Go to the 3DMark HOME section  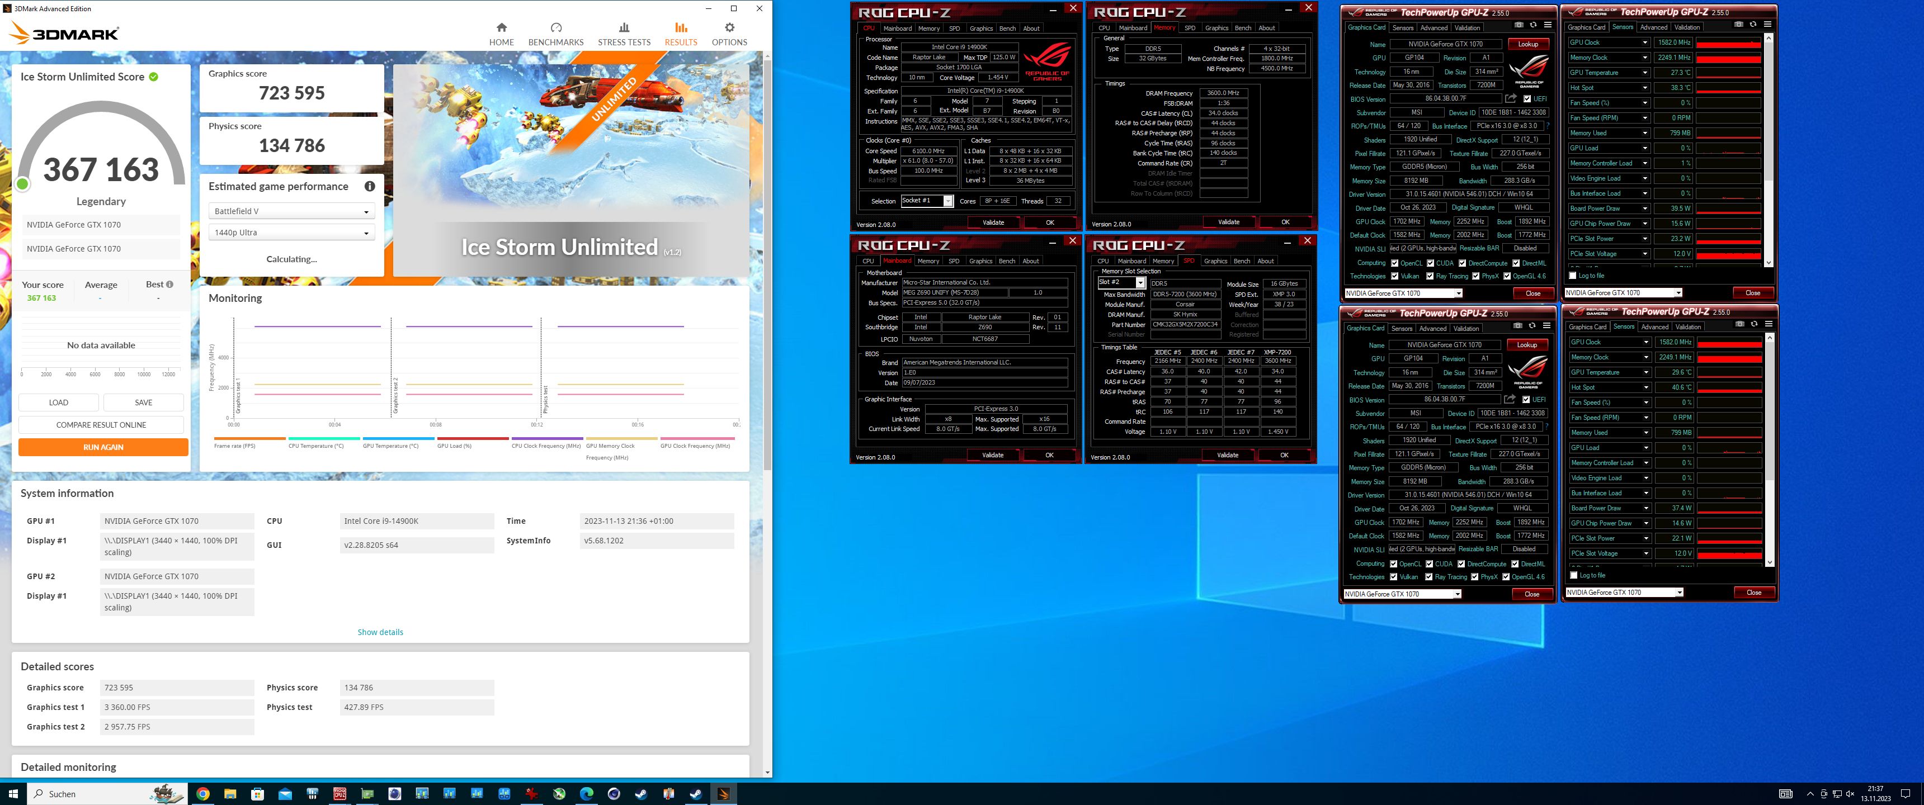[501, 34]
